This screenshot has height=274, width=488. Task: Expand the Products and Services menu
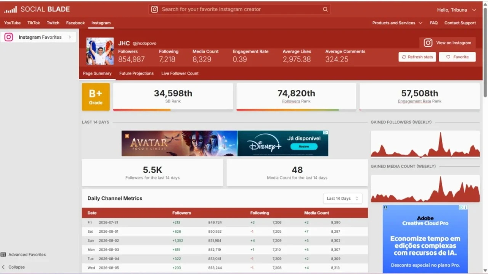397,23
